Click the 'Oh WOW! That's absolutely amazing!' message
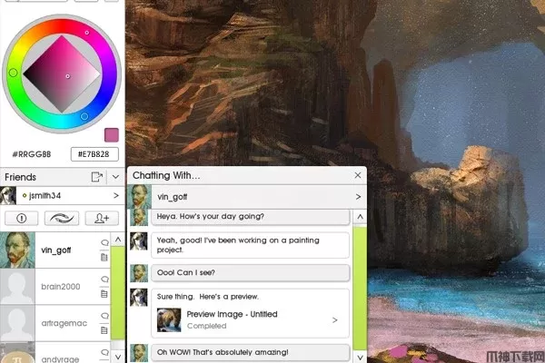 251,352
